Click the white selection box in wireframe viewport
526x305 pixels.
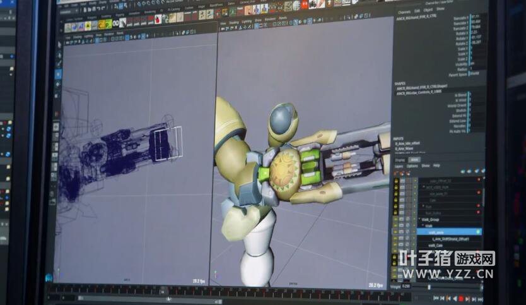point(168,143)
